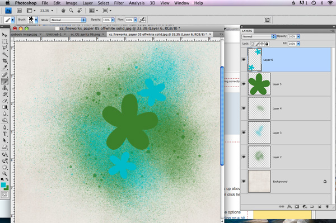This screenshot has width=336, height=223.
Task: Select the Move tool
Action: [4, 35]
